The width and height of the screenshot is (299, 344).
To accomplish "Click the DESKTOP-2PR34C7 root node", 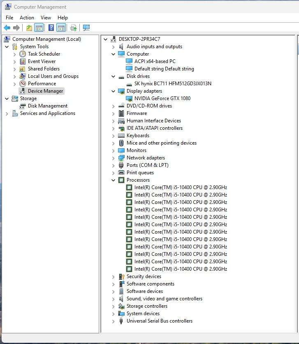I will pyautogui.click(x=139, y=39).
